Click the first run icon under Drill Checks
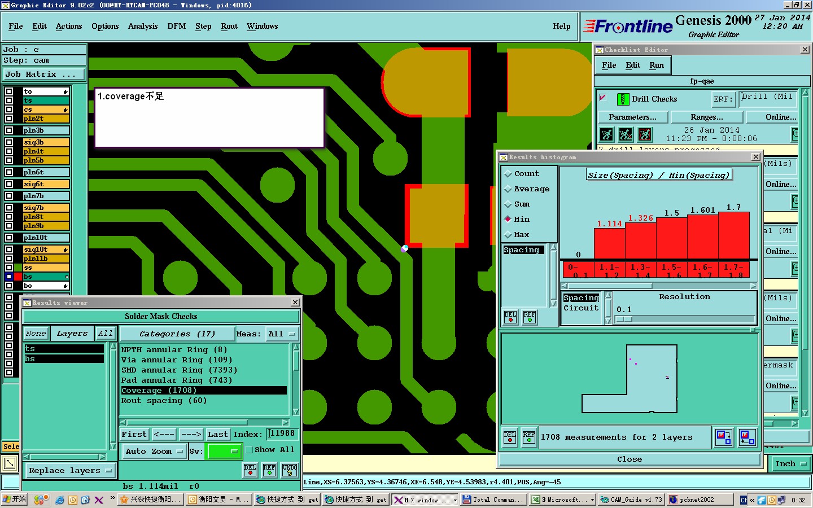813x508 pixels. click(606, 134)
